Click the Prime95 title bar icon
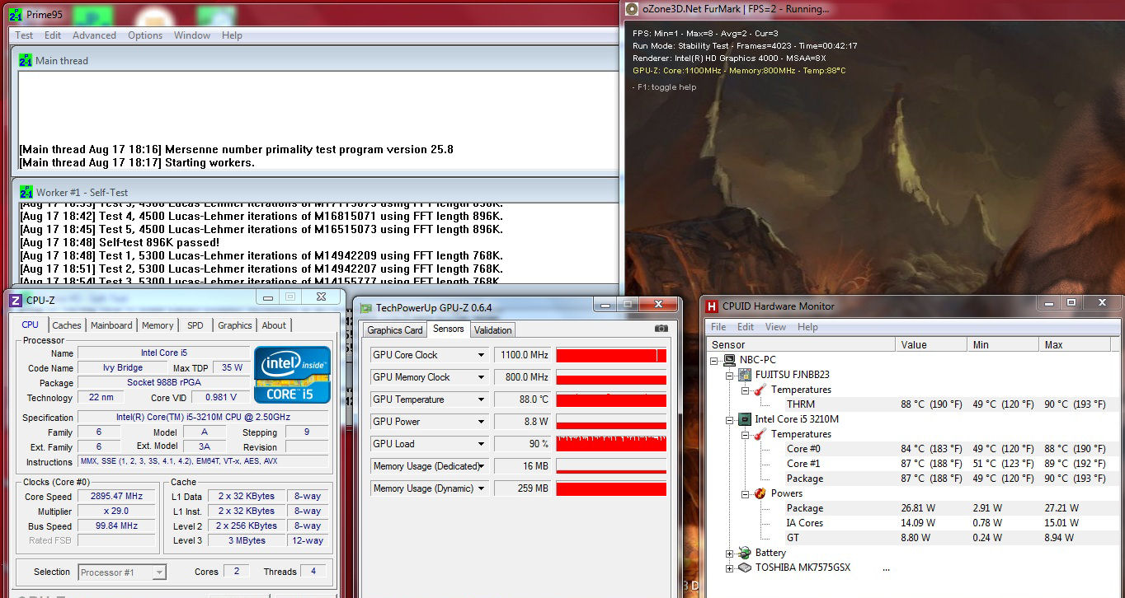The image size is (1125, 598). click(16, 13)
